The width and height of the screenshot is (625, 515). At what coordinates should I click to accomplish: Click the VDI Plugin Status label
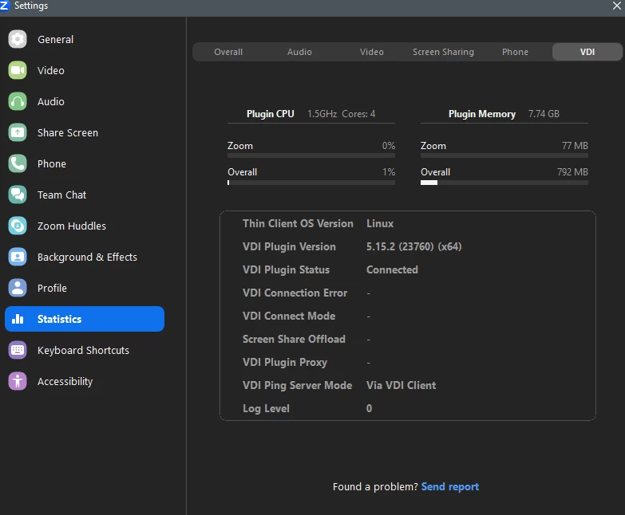(x=287, y=269)
